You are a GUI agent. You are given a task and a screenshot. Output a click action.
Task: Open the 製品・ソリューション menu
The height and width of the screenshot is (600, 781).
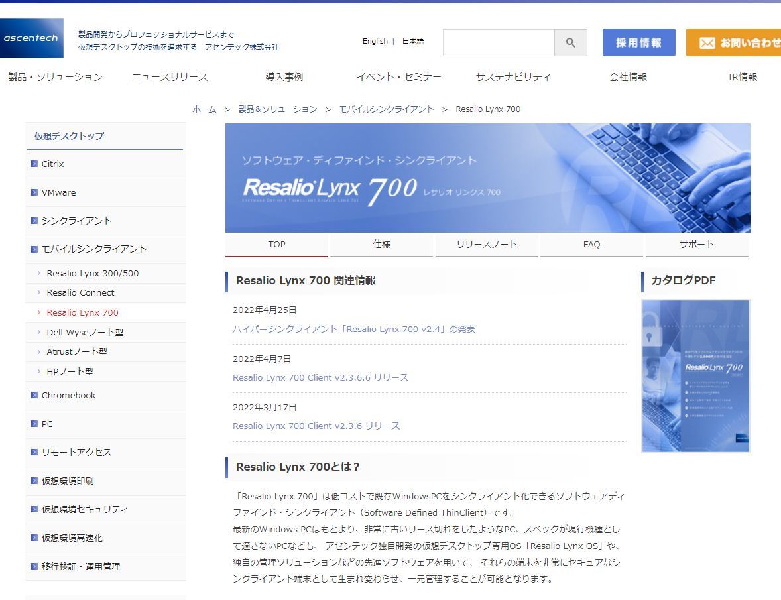tap(55, 77)
